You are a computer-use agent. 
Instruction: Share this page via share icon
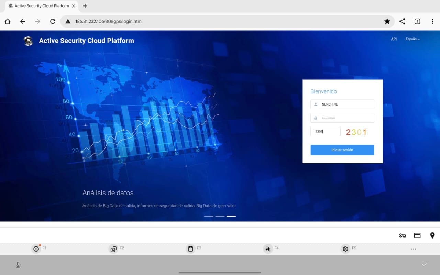[x=402, y=21]
